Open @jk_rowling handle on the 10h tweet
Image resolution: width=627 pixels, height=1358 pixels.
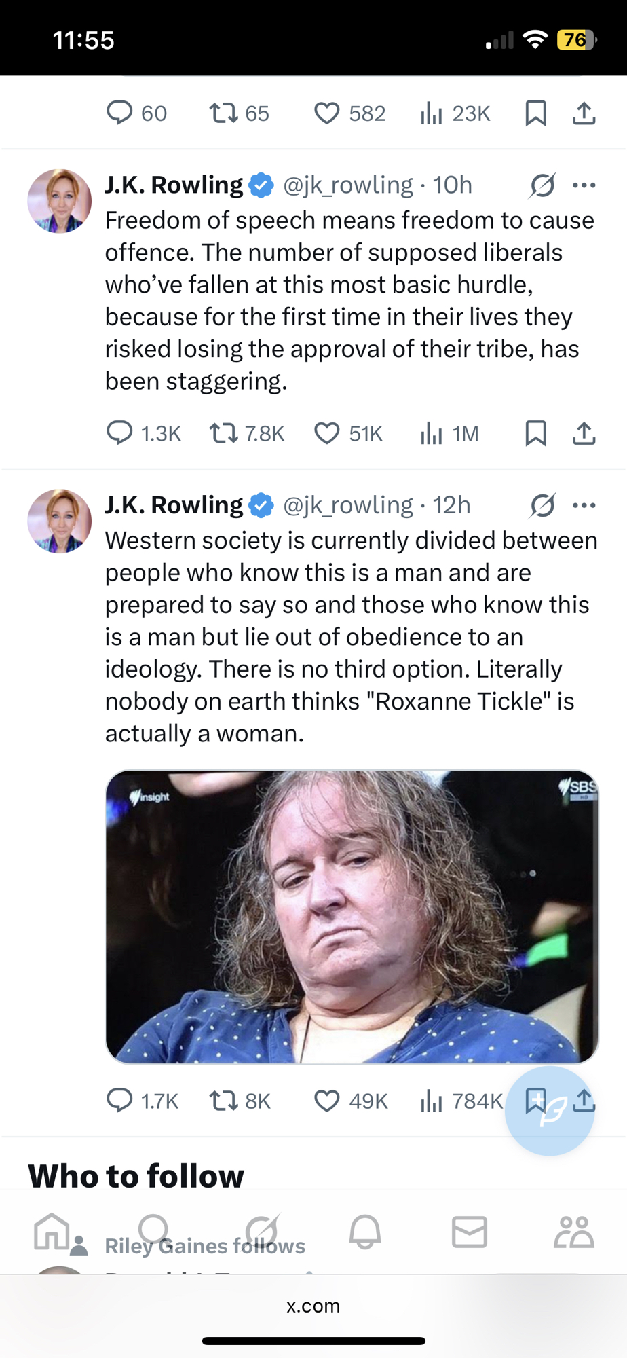coord(347,185)
